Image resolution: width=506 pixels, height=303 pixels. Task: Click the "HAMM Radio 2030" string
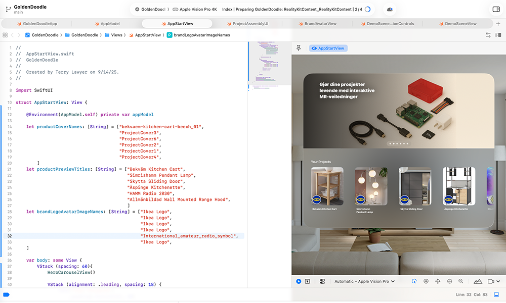tap(150, 193)
